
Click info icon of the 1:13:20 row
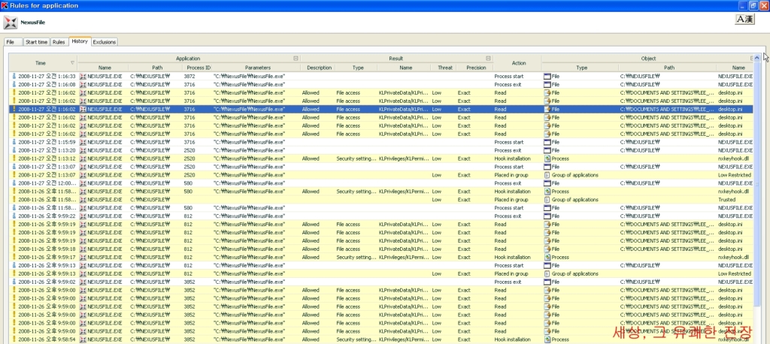point(14,150)
